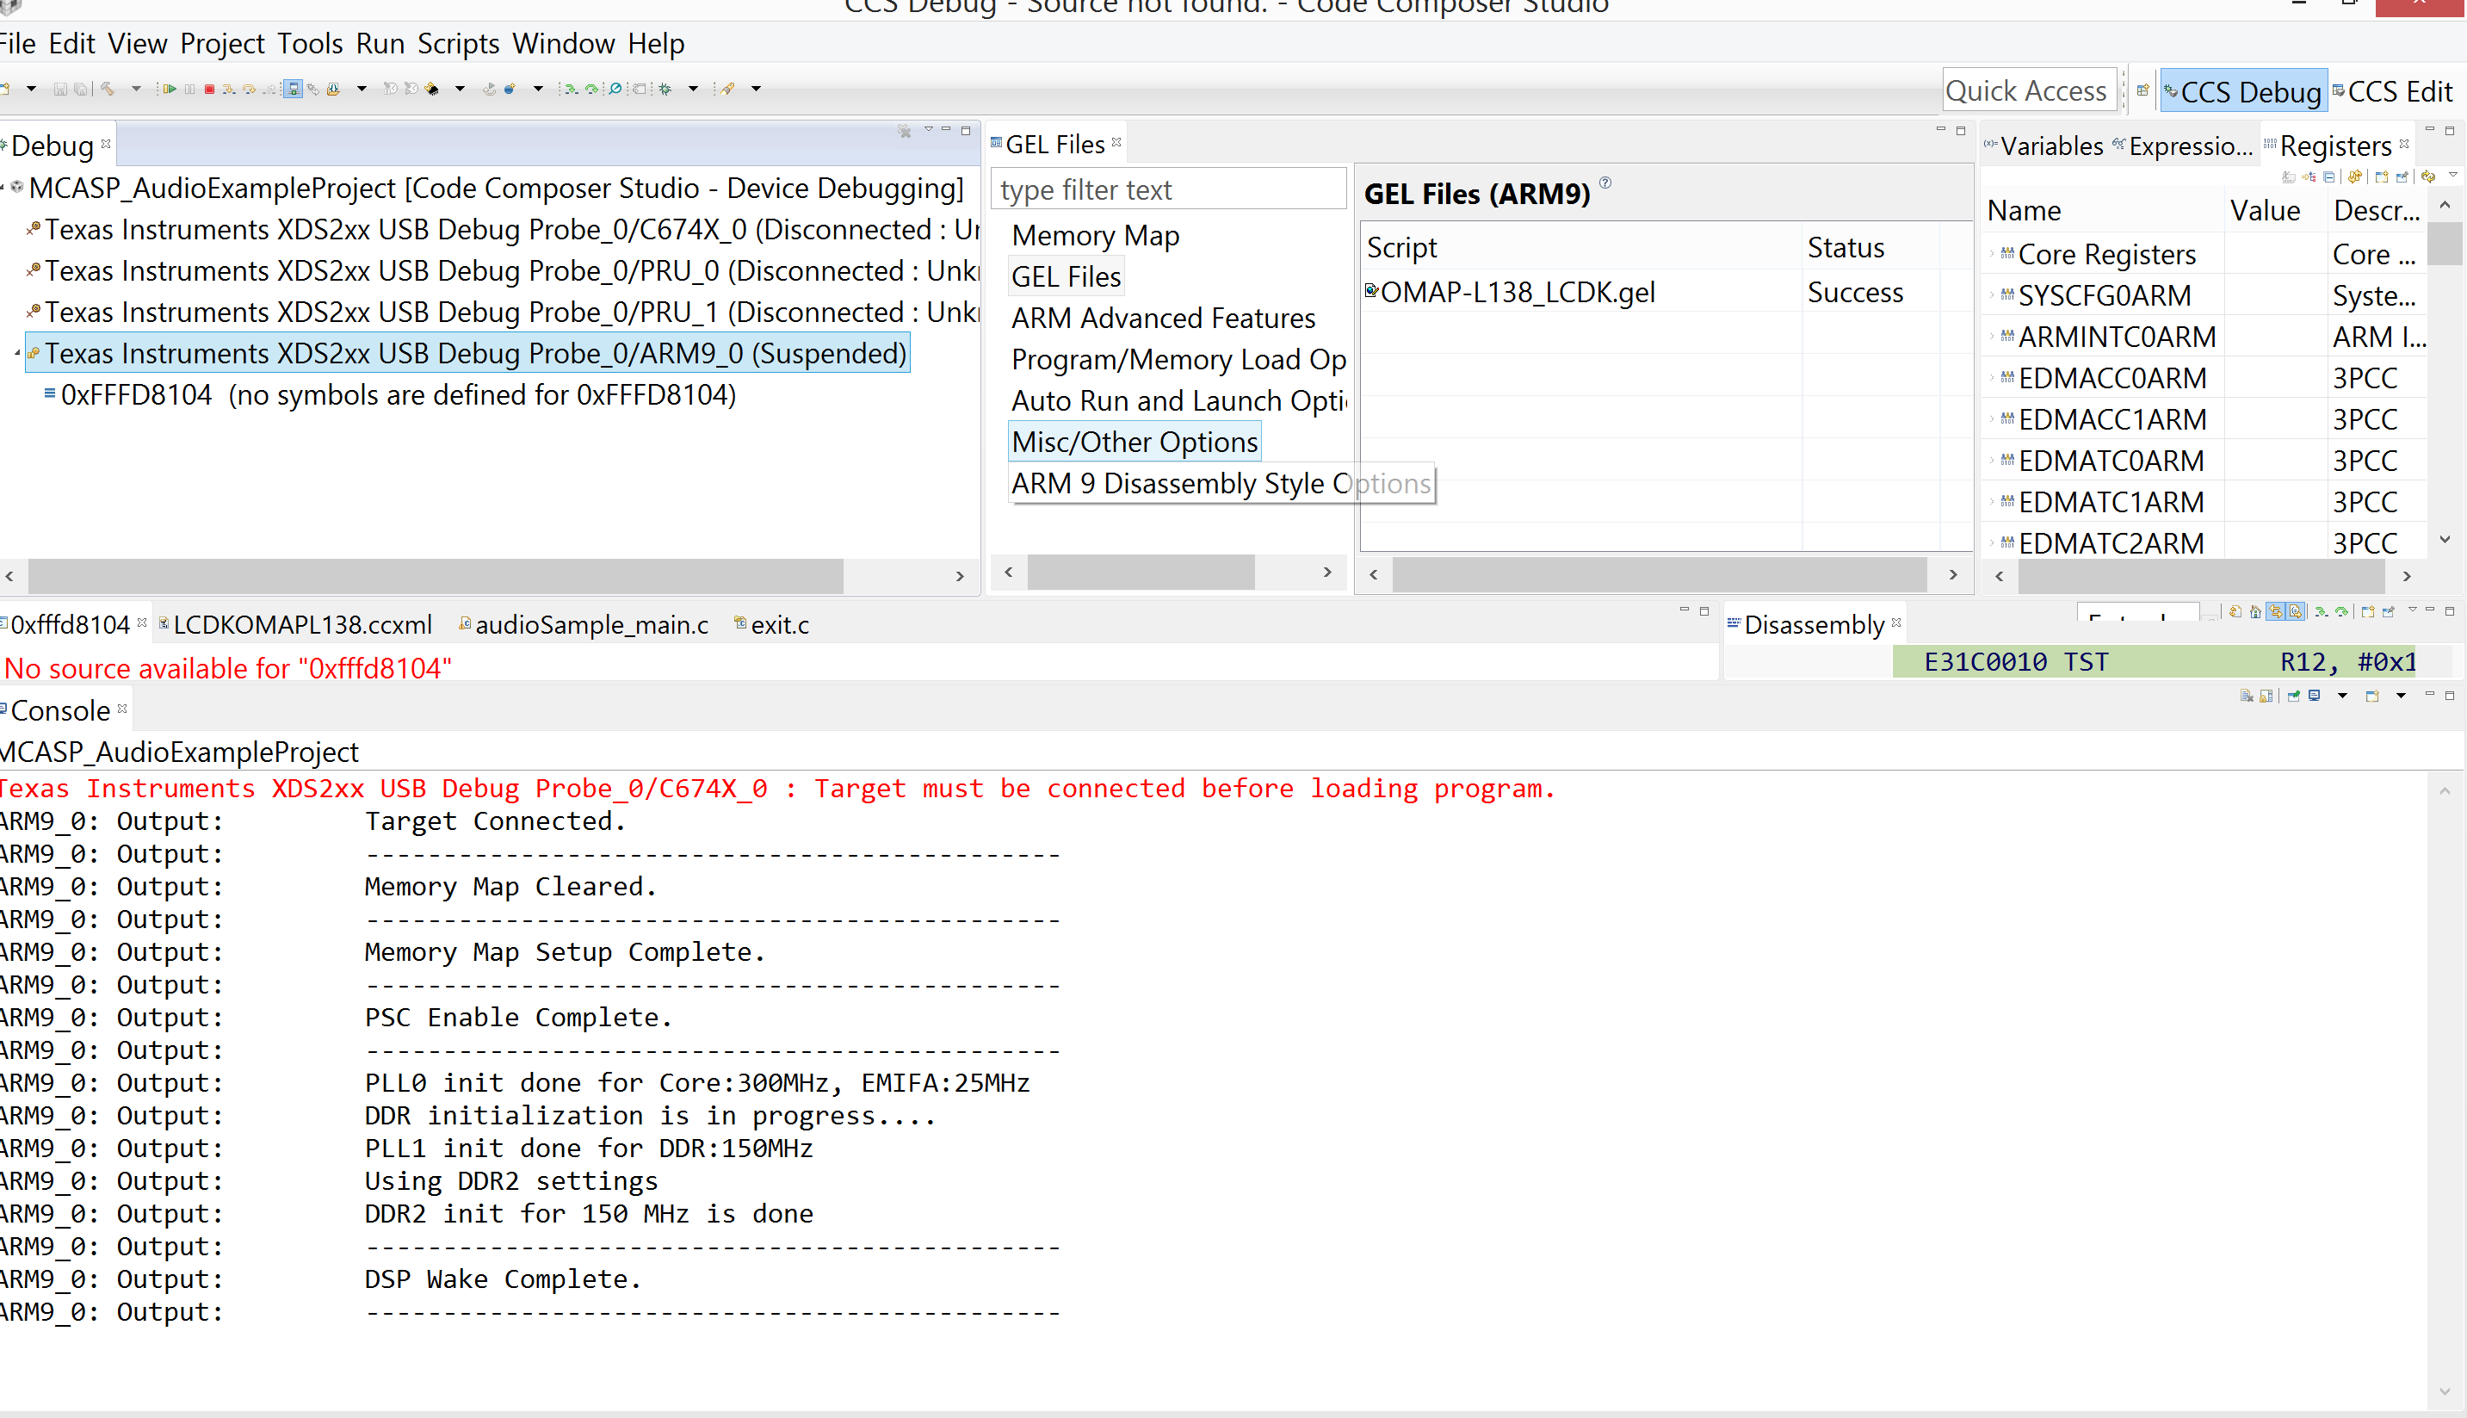
Task: Click the Registers view vertical scrollbar thumb
Action: click(2445, 244)
